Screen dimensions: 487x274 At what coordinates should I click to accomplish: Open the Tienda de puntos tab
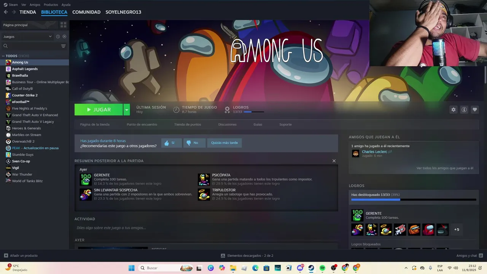pyautogui.click(x=188, y=124)
